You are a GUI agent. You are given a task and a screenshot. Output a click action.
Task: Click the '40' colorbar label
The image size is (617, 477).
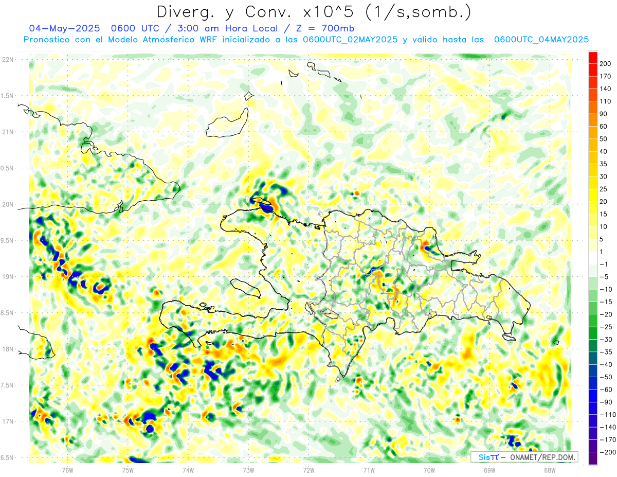[x=604, y=151]
